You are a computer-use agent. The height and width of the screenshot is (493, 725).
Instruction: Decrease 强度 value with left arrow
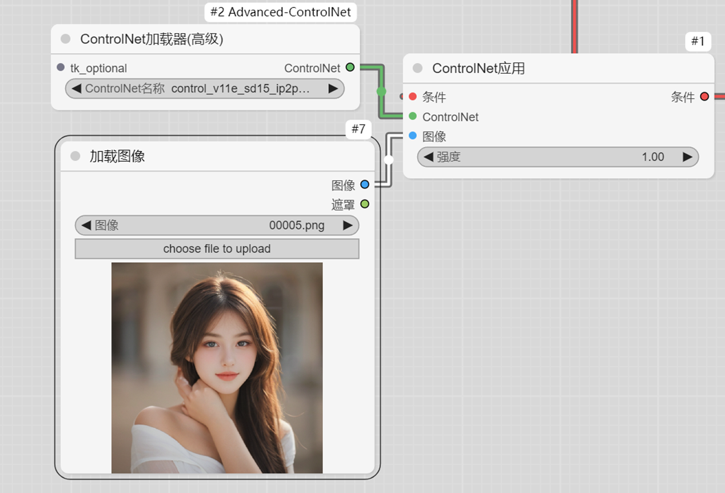428,157
